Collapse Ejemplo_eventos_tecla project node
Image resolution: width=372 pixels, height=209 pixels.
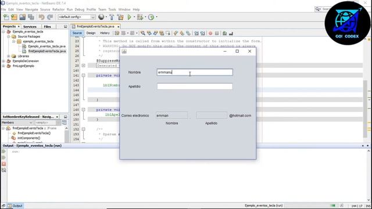pyautogui.click(x=3, y=31)
